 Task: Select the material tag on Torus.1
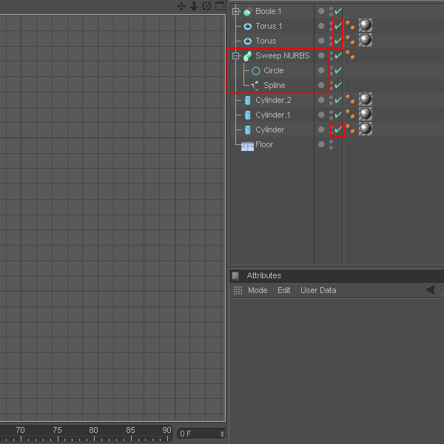pos(366,25)
